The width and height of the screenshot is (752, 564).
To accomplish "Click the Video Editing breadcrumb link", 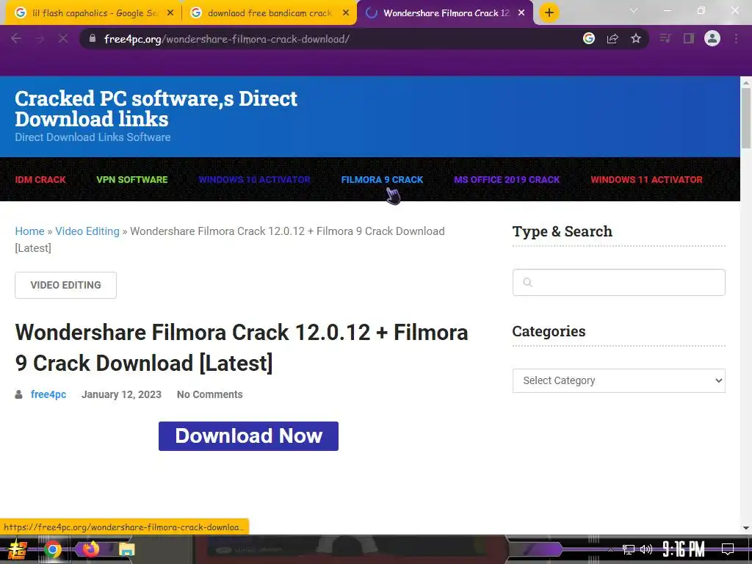I will pos(87,231).
